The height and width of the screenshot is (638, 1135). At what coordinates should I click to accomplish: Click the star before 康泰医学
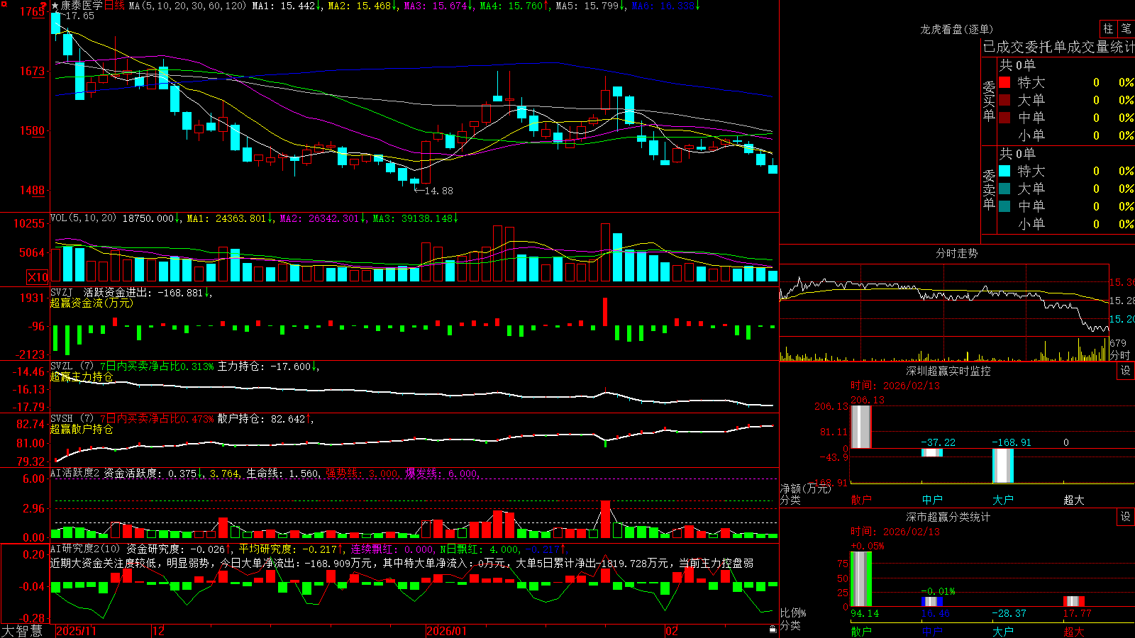tap(55, 6)
